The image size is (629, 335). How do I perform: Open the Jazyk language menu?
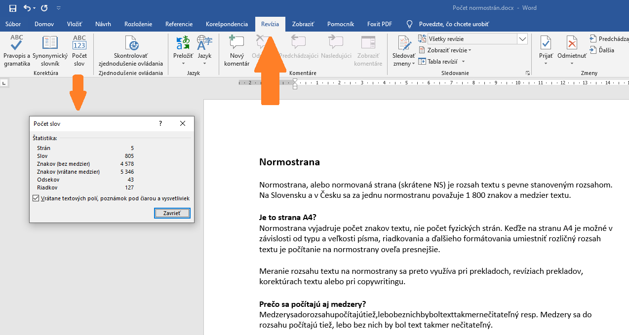[204, 51]
